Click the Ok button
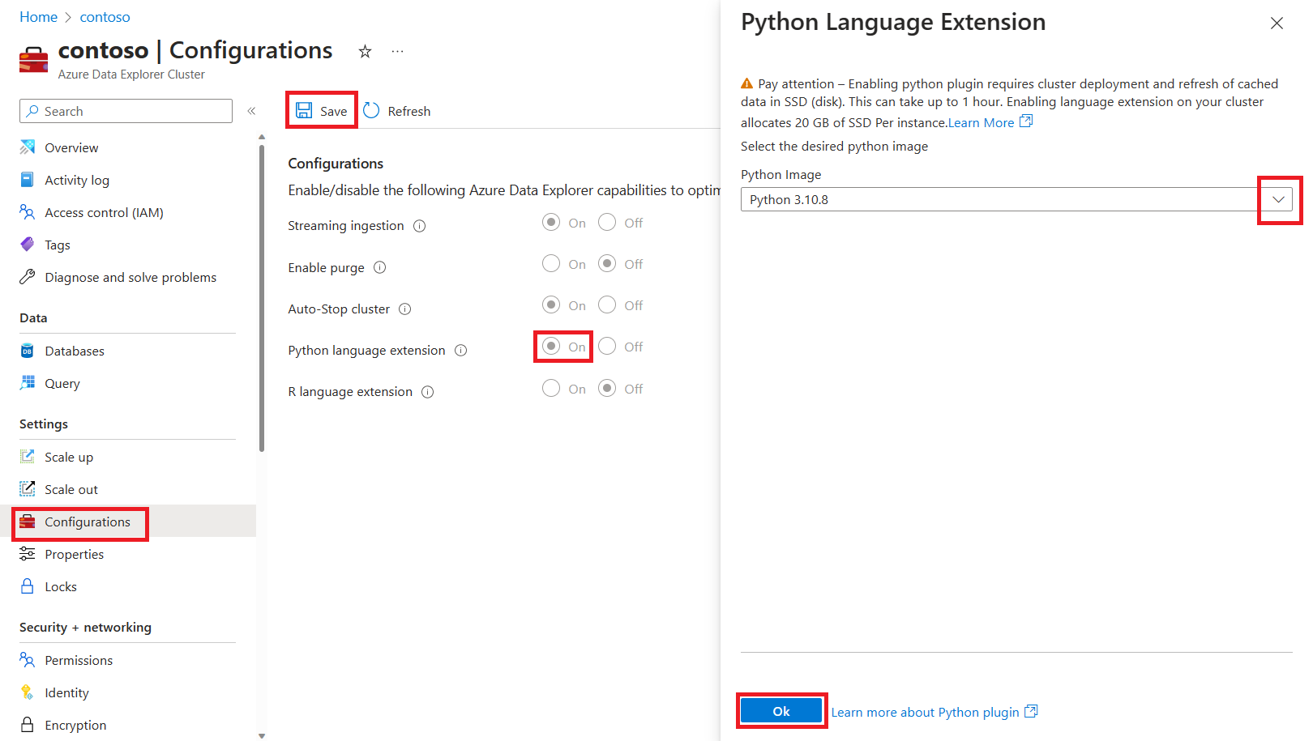 point(781,711)
